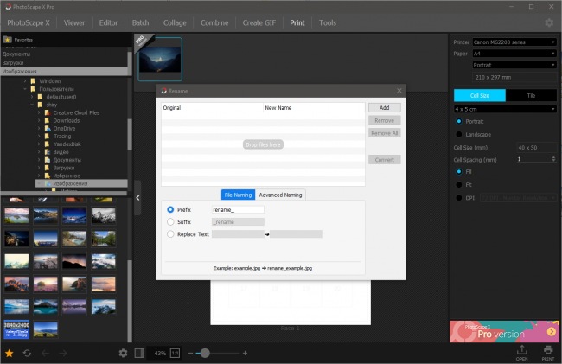Open the PhotoScape X home tab
Screen dimensions: 562x364
pyautogui.click(x=29, y=23)
